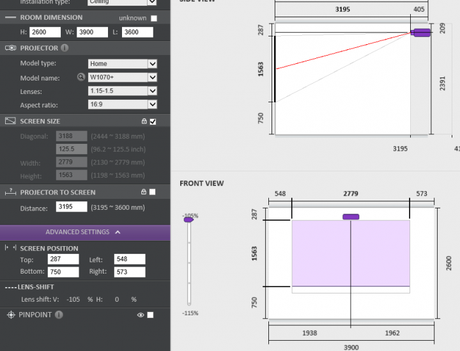Screen dimensions: 460x351
Task: Click the Screen Size section icon
Action: click(11, 121)
